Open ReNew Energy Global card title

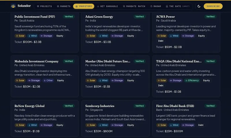(29, 106)
